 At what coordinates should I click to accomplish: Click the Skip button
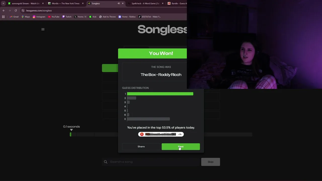(x=211, y=162)
